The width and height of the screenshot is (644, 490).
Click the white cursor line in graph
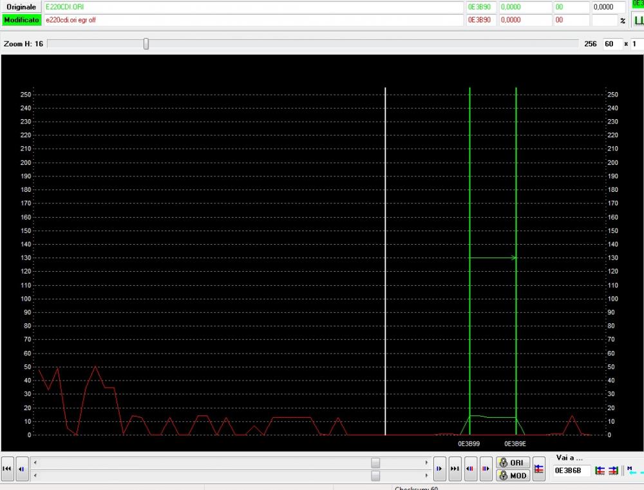pos(385,261)
